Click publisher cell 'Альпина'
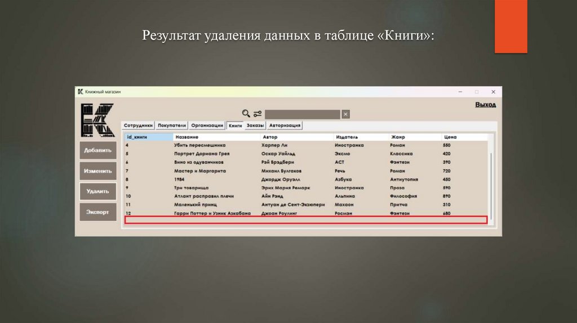The height and width of the screenshot is (323, 577). pos(344,196)
